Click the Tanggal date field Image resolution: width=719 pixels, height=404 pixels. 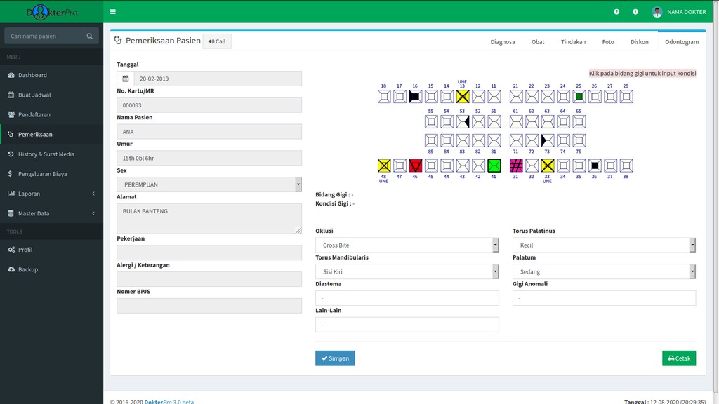[x=218, y=79]
